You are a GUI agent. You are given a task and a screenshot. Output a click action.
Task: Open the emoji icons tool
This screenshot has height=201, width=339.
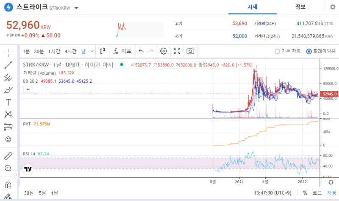pyautogui.click(x=8, y=139)
